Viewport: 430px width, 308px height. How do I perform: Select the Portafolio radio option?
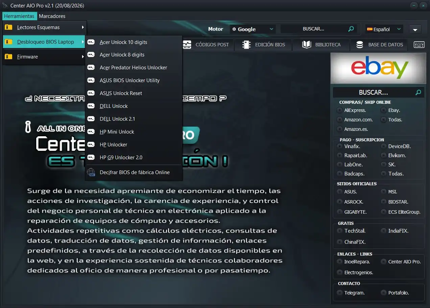(383, 293)
